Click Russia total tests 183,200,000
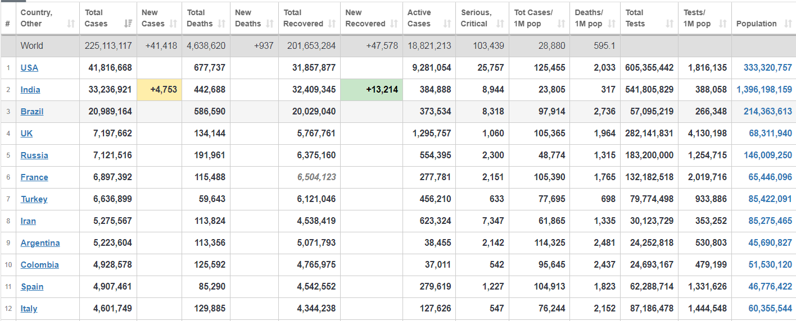 click(x=649, y=155)
